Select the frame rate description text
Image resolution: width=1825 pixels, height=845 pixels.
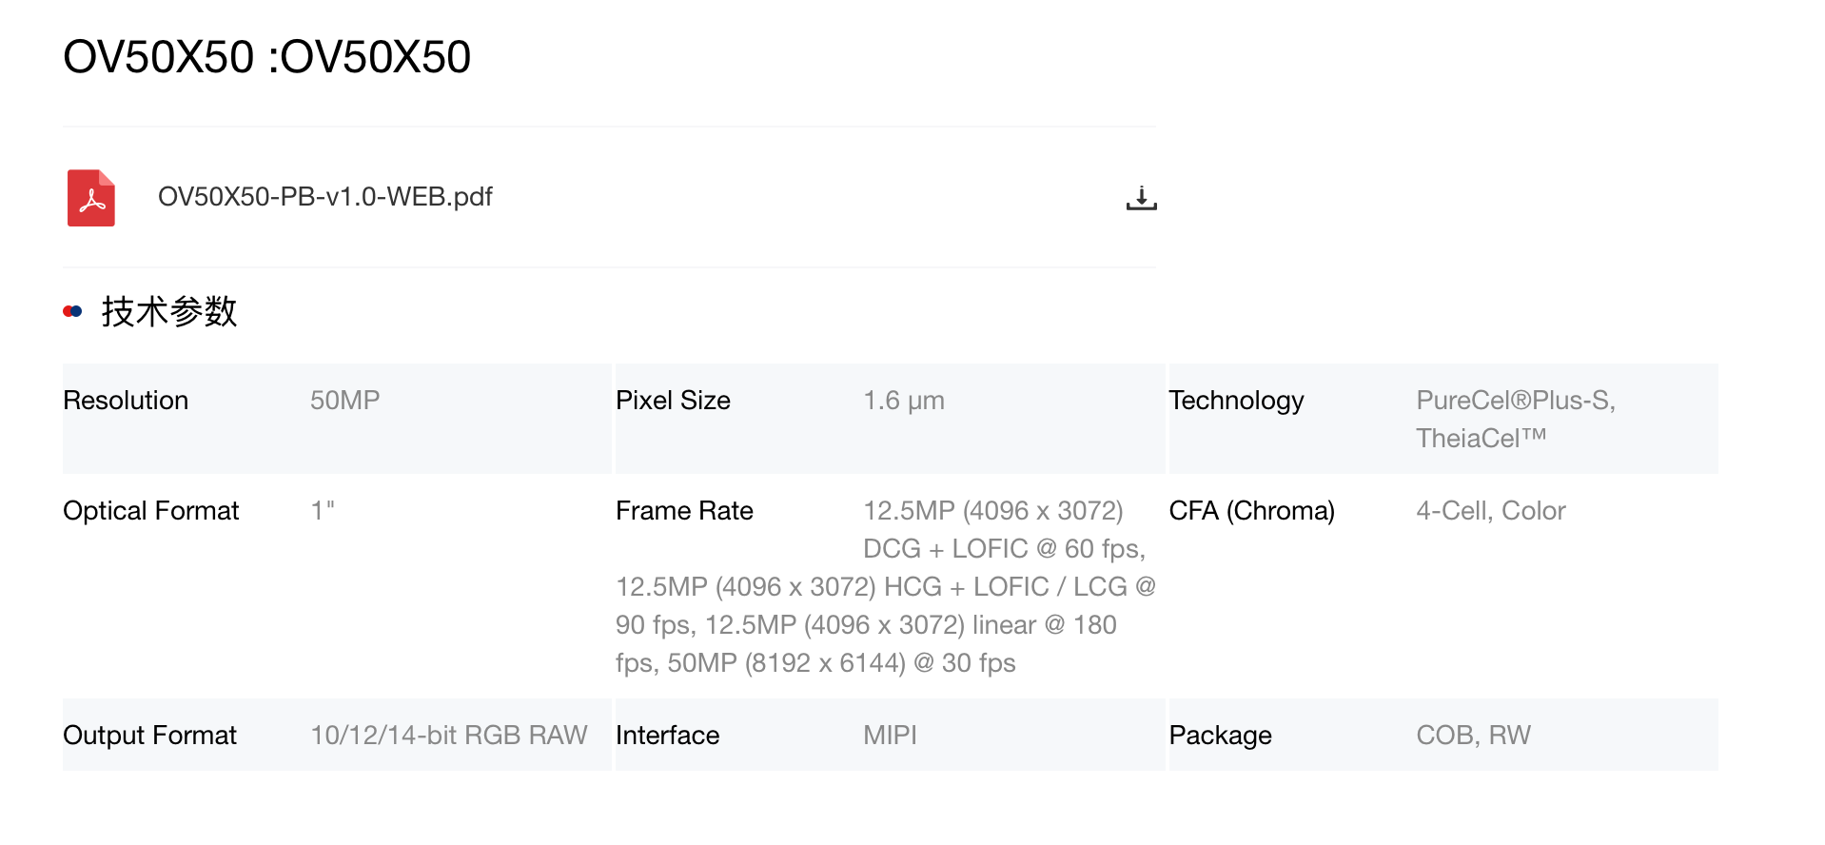click(x=886, y=587)
